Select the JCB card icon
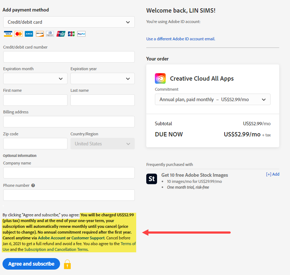 tap(71, 33)
